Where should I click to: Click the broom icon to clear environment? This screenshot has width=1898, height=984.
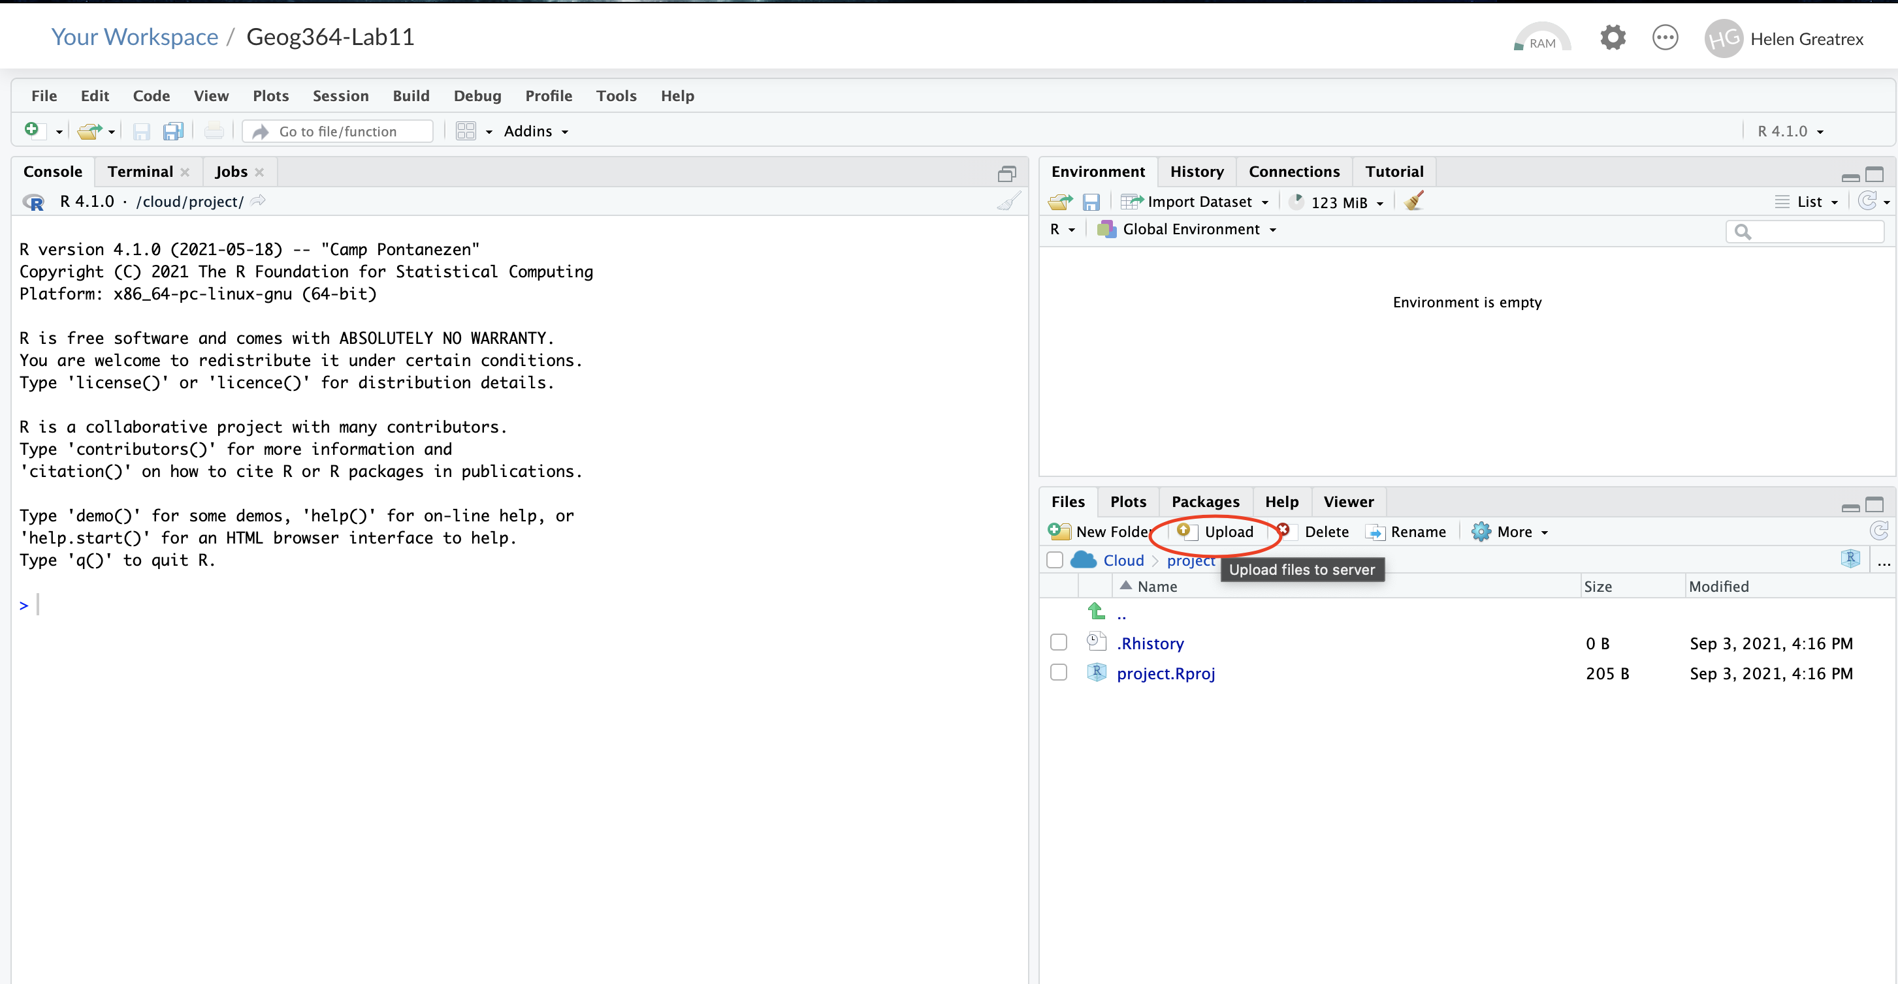1413,201
